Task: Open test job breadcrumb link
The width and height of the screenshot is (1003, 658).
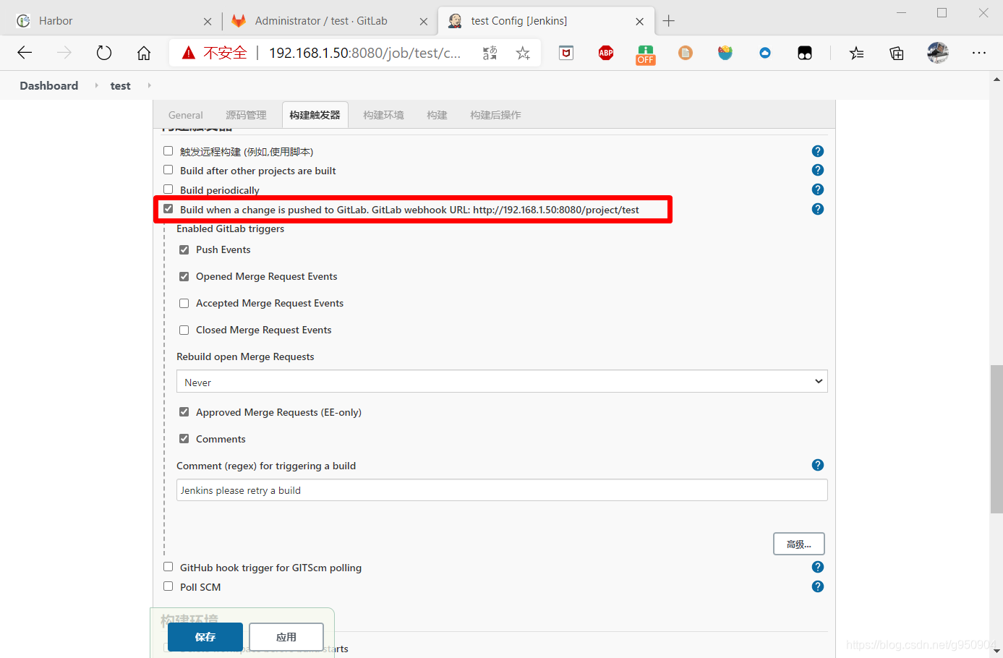Action: point(120,85)
